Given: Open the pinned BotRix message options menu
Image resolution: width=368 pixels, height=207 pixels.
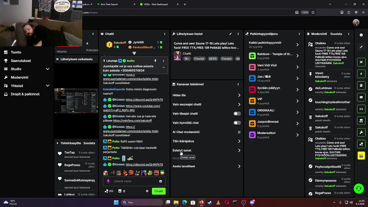Looking at the screenshot, I should (x=164, y=61).
